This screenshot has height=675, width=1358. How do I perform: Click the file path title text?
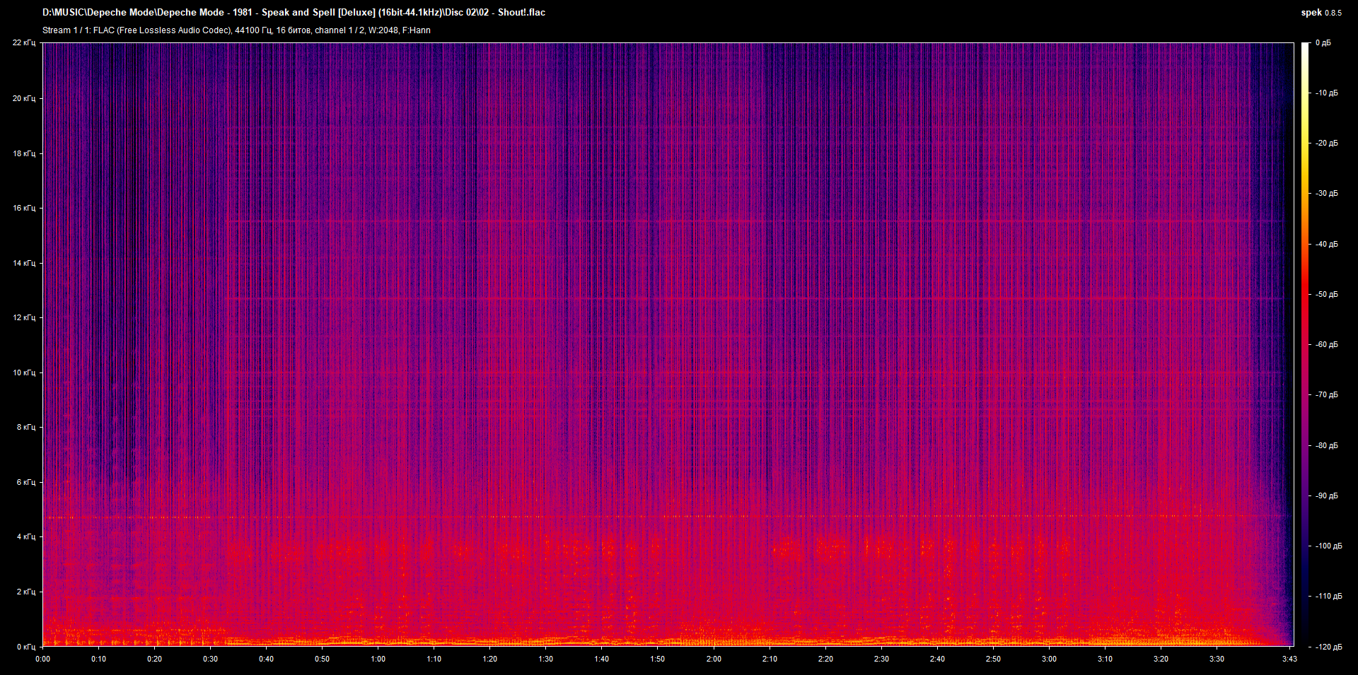[x=294, y=13]
